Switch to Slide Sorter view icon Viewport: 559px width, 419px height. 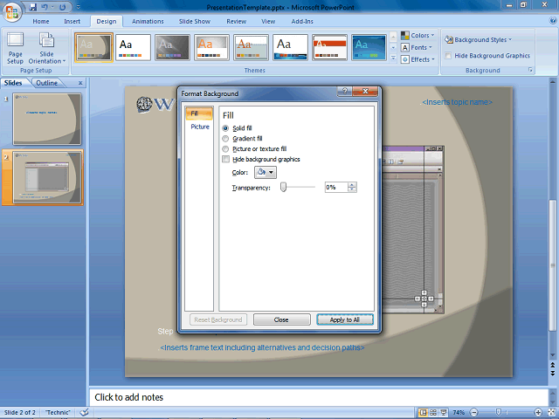[433, 413]
